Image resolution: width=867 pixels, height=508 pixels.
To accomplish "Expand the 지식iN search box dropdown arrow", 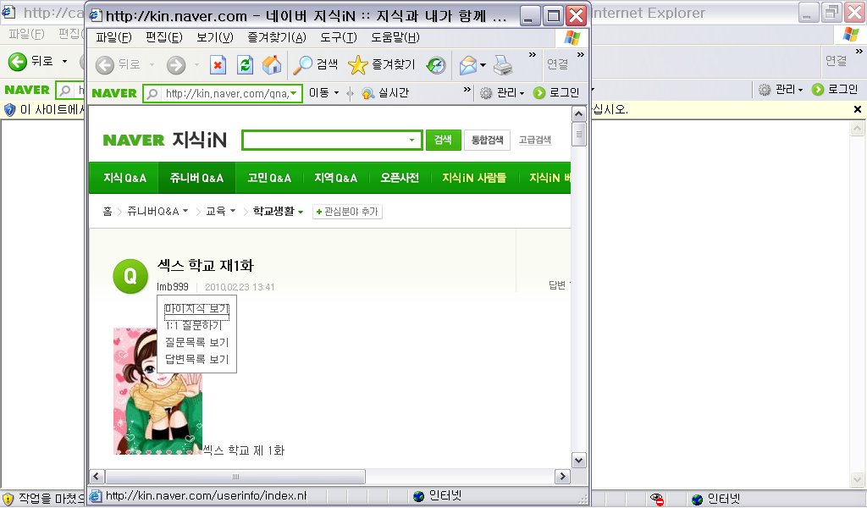I will pyautogui.click(x=411, y=141).
